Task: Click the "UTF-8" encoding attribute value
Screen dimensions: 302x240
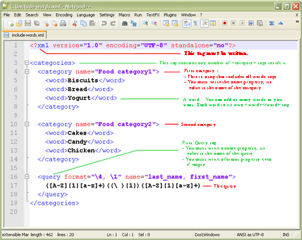Action: click(x=154, y=45)
